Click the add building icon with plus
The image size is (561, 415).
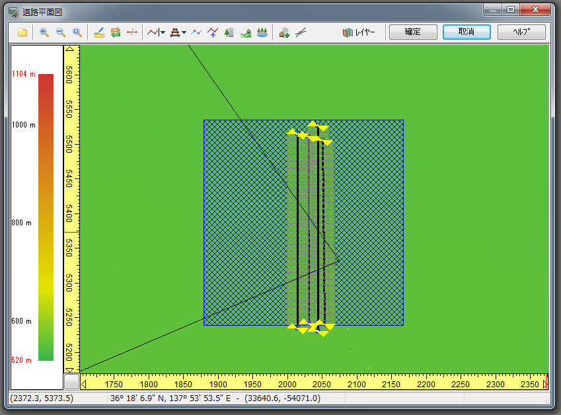coord(284,32)
